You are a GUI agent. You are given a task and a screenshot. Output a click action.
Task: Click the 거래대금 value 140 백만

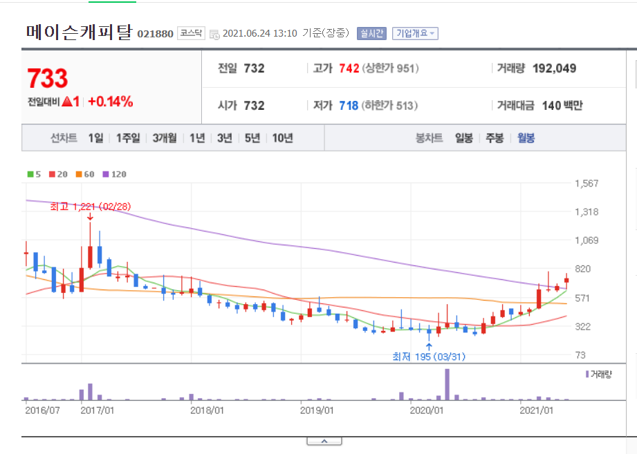[562, 106]
